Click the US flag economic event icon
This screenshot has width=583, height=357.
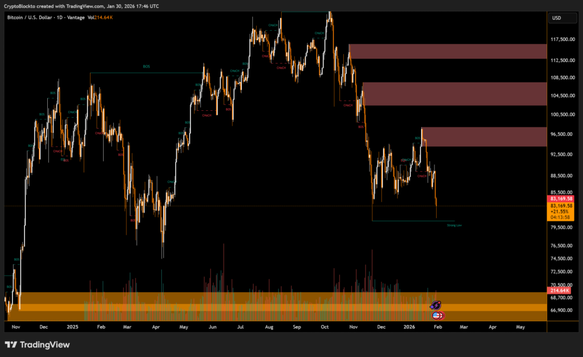(x=437, y=316)
